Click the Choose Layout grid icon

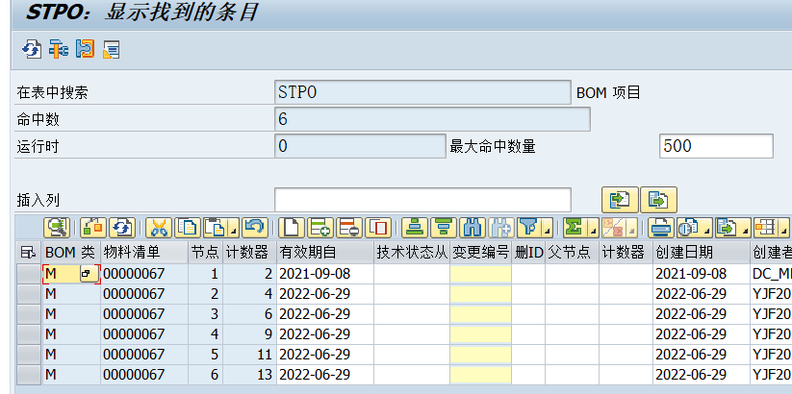(x=766, y=228)
